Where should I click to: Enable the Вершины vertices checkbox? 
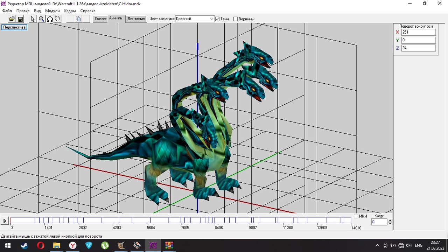[x=236, y=19]
